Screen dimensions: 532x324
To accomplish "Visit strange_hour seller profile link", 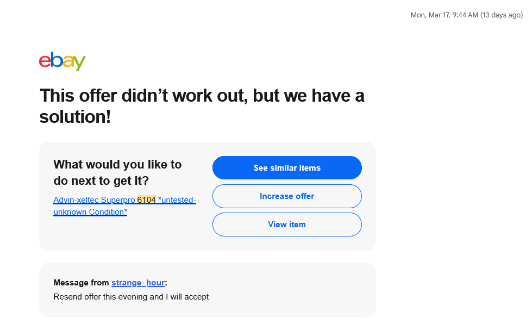I will tap(138, 283).
